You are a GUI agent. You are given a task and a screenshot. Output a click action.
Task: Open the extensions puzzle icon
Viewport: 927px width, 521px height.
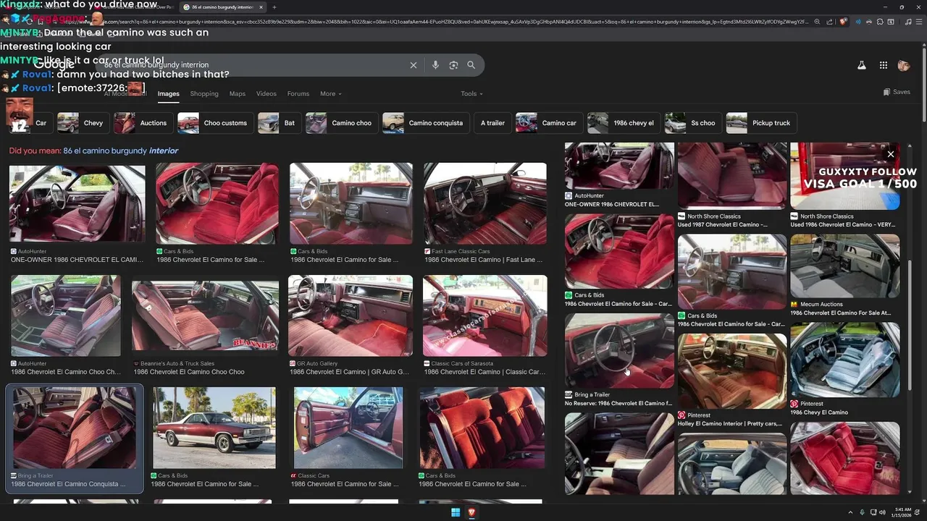(880, 22)
